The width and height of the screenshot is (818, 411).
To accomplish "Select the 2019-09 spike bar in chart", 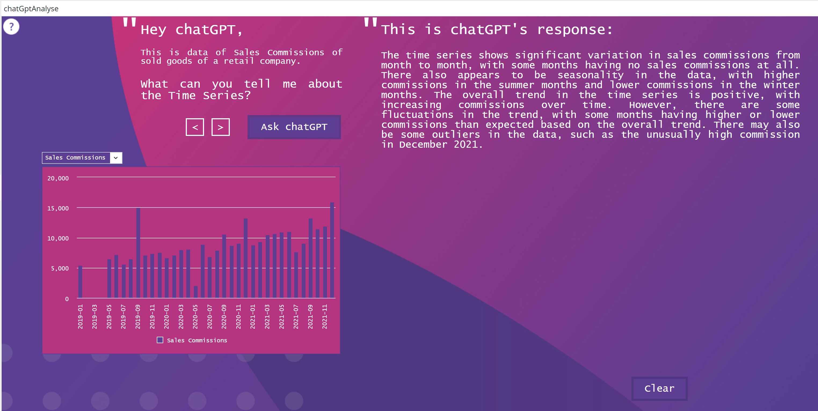I will (x=138, y=253).
